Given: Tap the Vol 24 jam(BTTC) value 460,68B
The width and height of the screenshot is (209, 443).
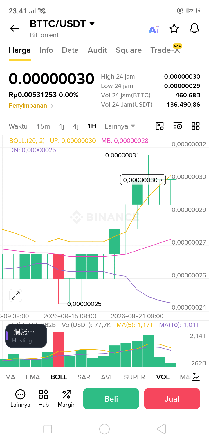Looking at the screenshot, I should click(x=188, y=95).
